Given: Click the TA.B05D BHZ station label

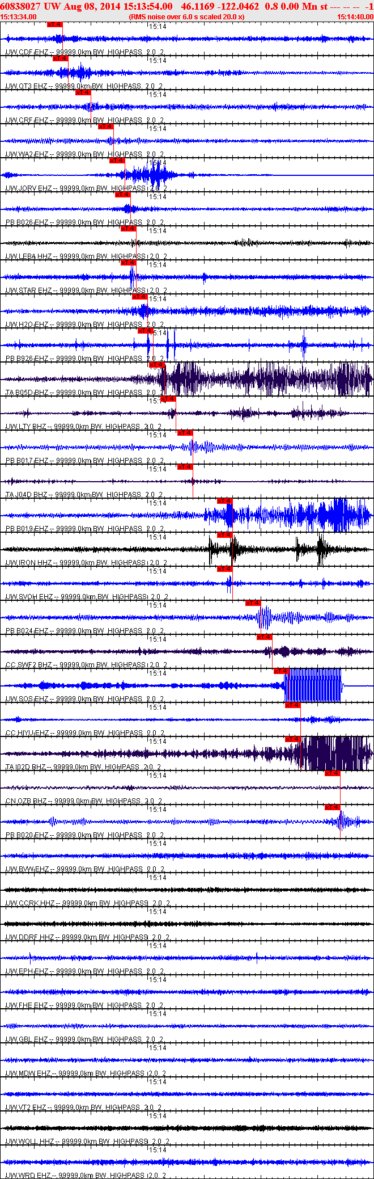Looking at the screenshot, I should pyautogui.click(x=27, y=393).
